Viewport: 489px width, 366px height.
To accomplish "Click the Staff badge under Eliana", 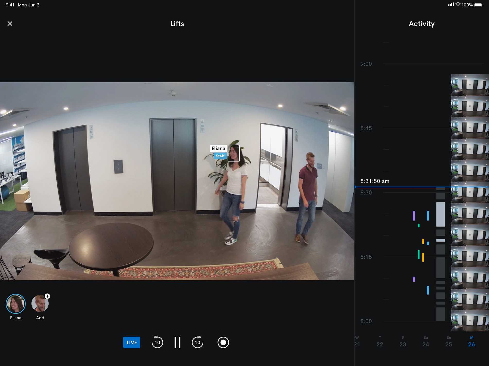I will coord(220,156).
